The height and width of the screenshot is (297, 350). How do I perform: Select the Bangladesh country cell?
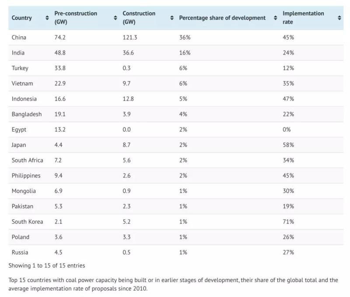27,114
